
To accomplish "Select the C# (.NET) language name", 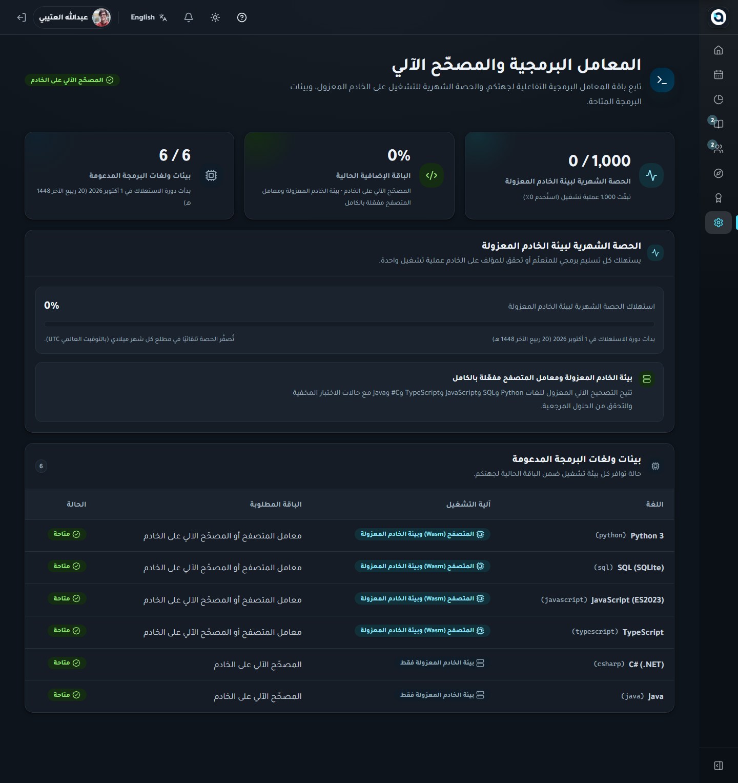I will click(646, 665).
